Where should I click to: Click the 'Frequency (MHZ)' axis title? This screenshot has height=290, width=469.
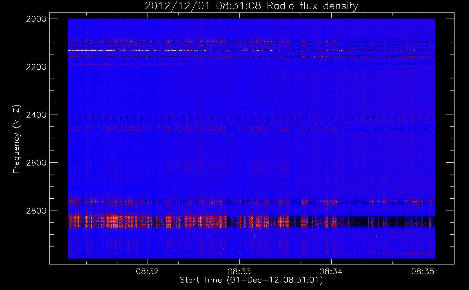click(17, 139)
